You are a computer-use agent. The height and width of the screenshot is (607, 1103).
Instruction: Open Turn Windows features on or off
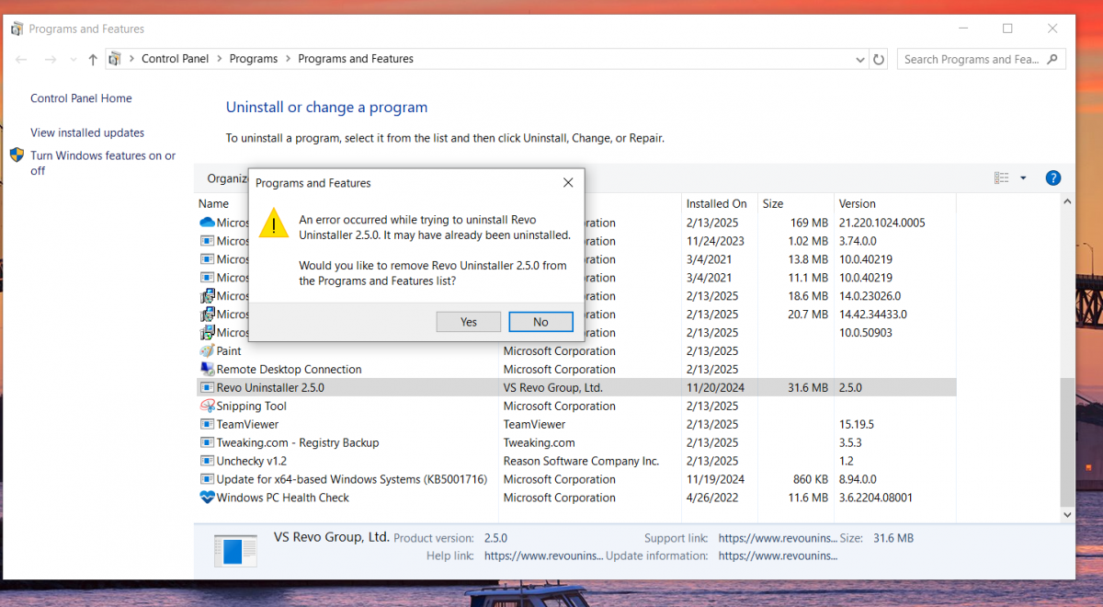coord(103,163)
